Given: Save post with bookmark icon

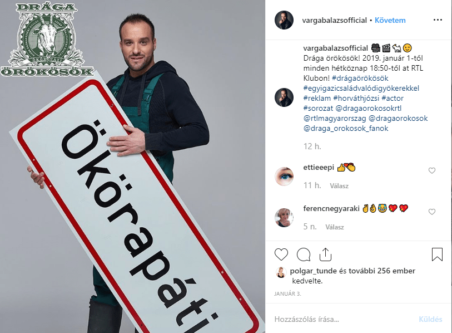Looking at the screenshot, I should (x=437, y=254).
